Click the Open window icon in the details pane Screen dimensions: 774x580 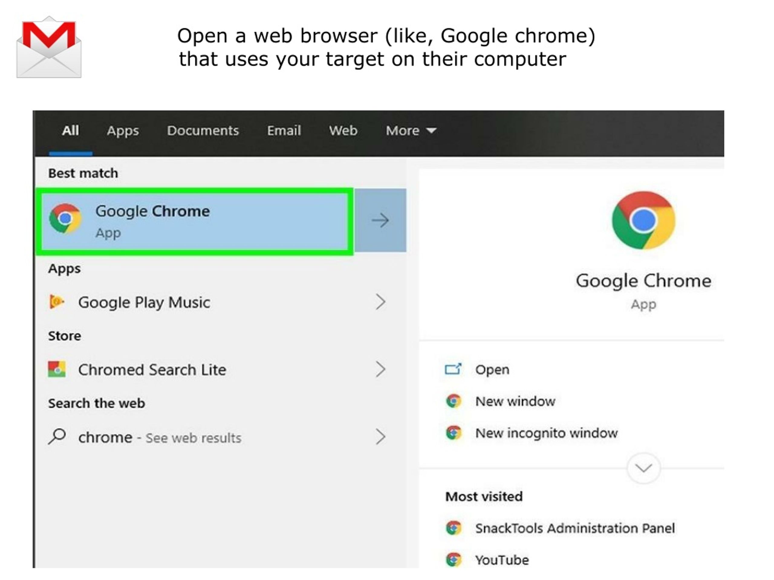tap(453, 369)
